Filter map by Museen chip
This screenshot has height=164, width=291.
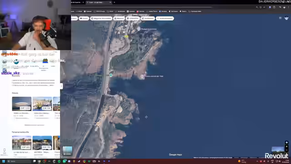(x=119, y=18)
